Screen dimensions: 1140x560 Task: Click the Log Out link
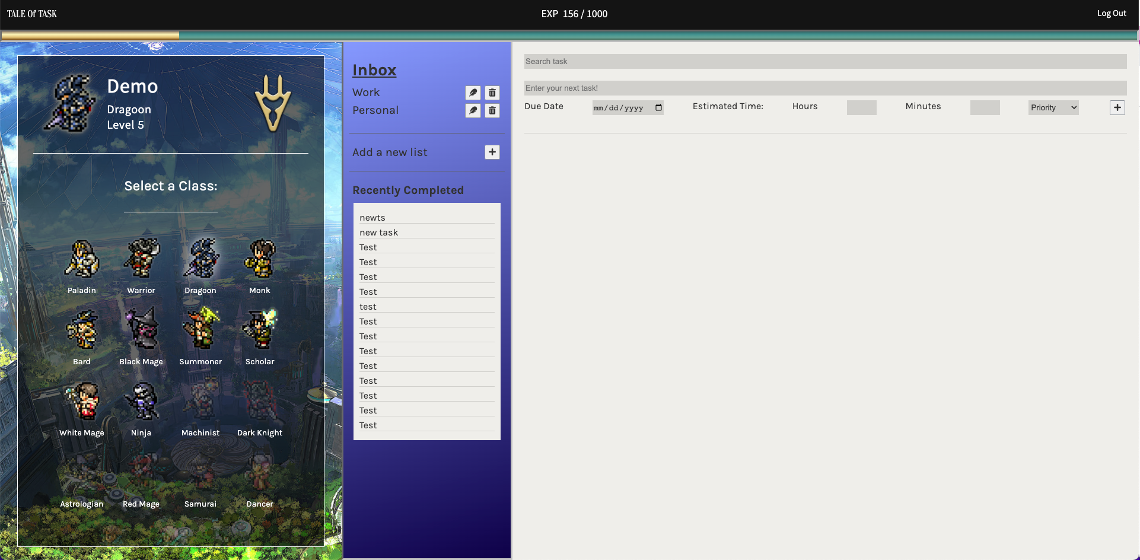click(x=1111, y=14)
